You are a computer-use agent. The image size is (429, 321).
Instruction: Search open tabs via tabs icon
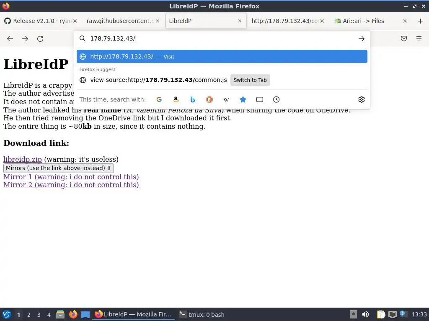(260, 99)
